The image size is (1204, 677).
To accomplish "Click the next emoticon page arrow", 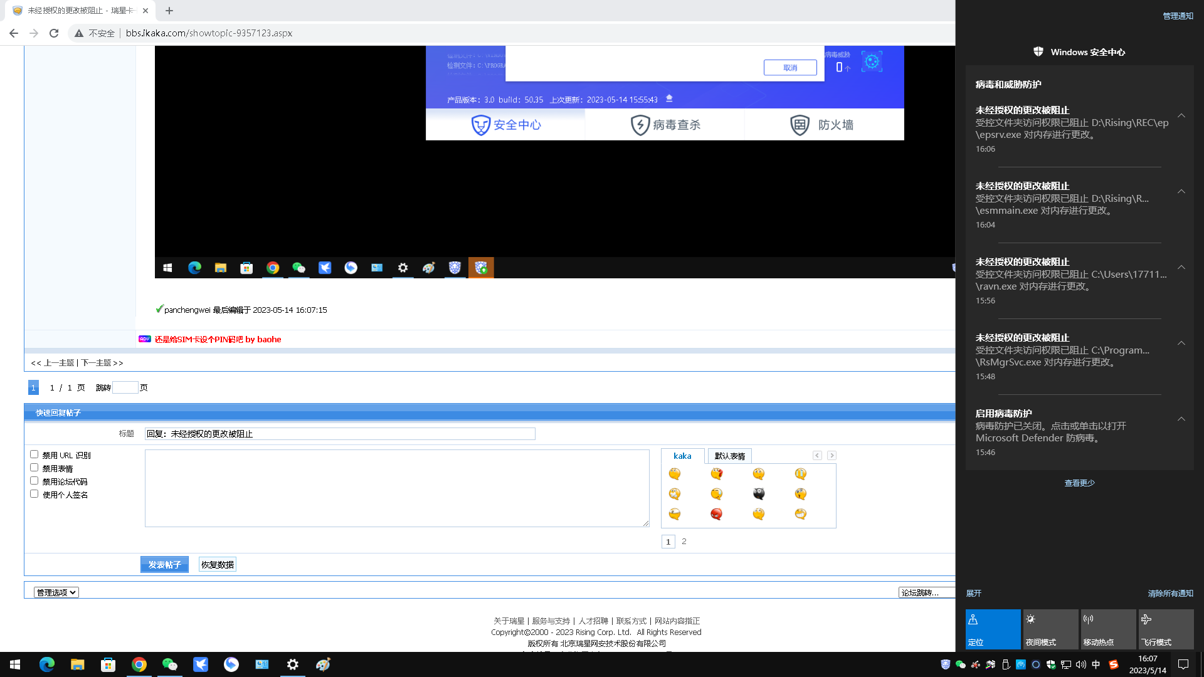I will pos(832,456).
